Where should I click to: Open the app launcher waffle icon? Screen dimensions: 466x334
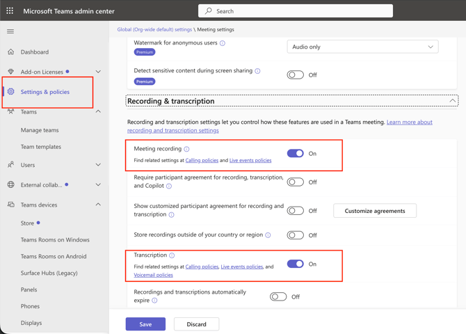pos(10,11)
